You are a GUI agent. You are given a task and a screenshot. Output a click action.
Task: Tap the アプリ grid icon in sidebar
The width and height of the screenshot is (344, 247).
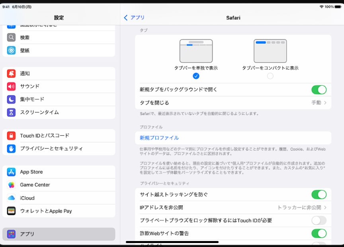tap(11, 234)
